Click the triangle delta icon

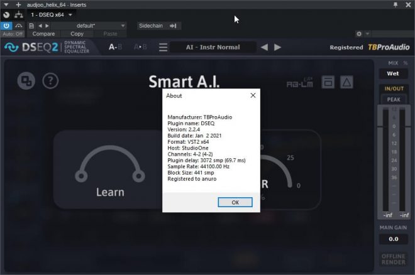(346, 82)
